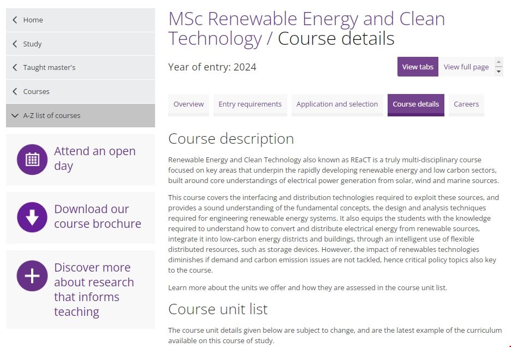The width and height of the screenshot is (511, 347).
Task: Click the chevron next to Courses
Action: point(15,91)
